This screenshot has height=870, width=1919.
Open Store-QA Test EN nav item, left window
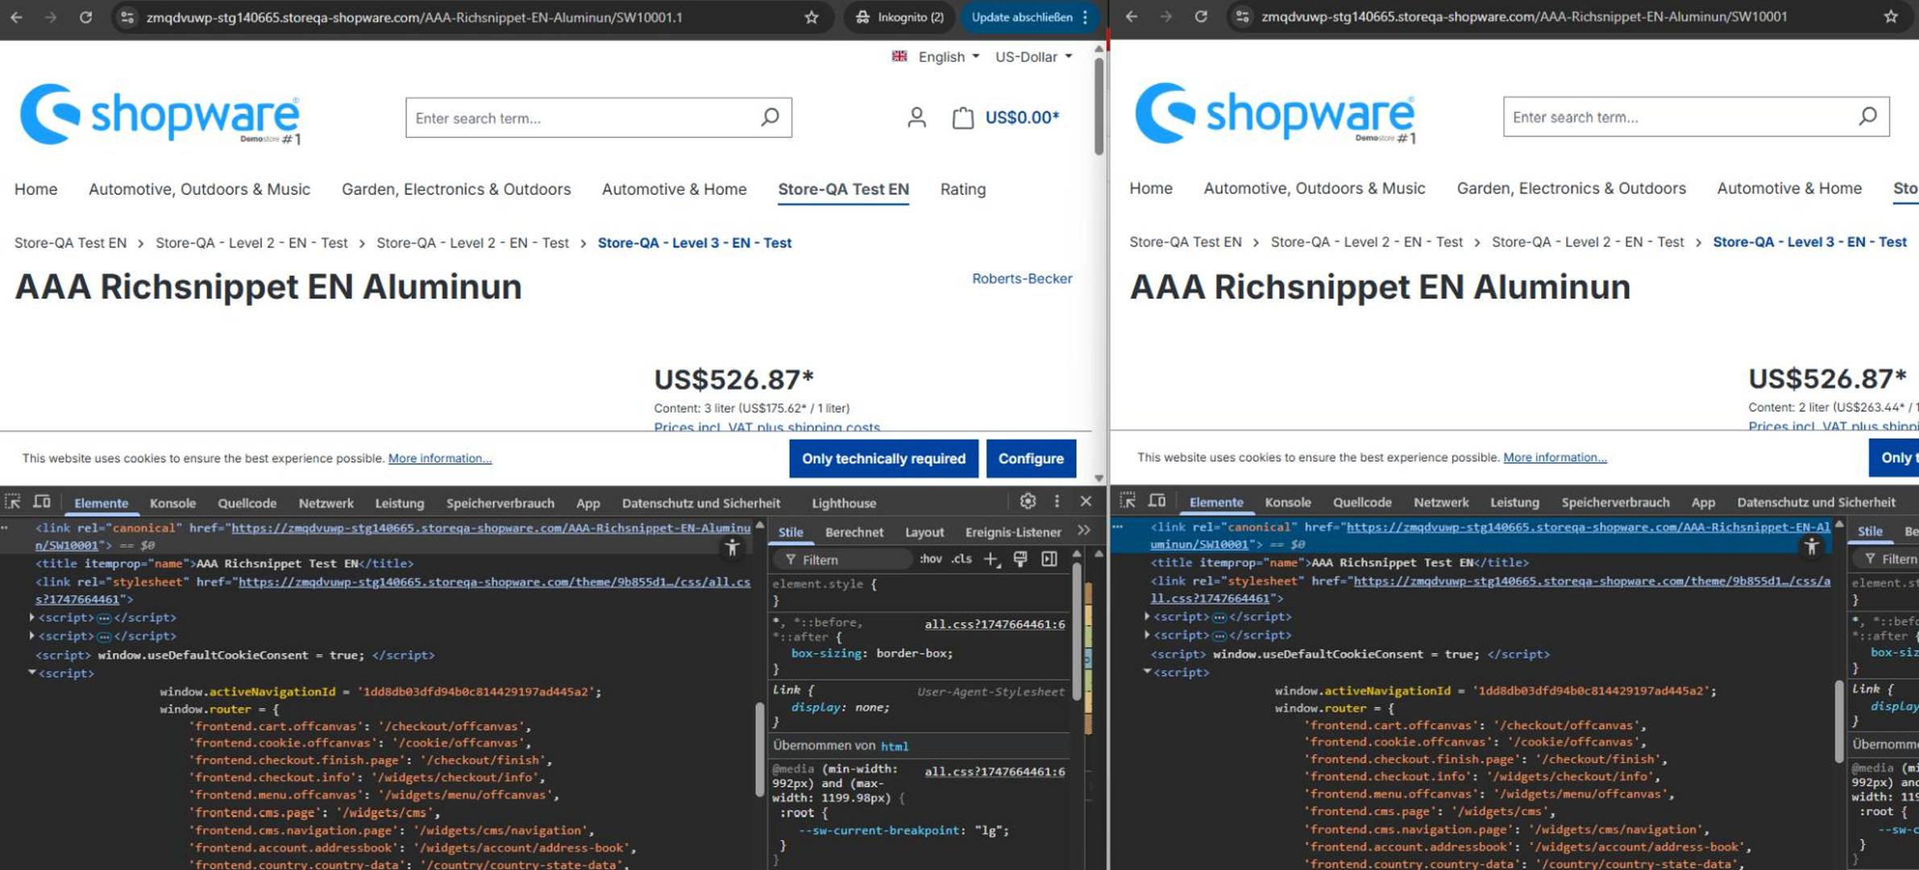coord(843,189)
